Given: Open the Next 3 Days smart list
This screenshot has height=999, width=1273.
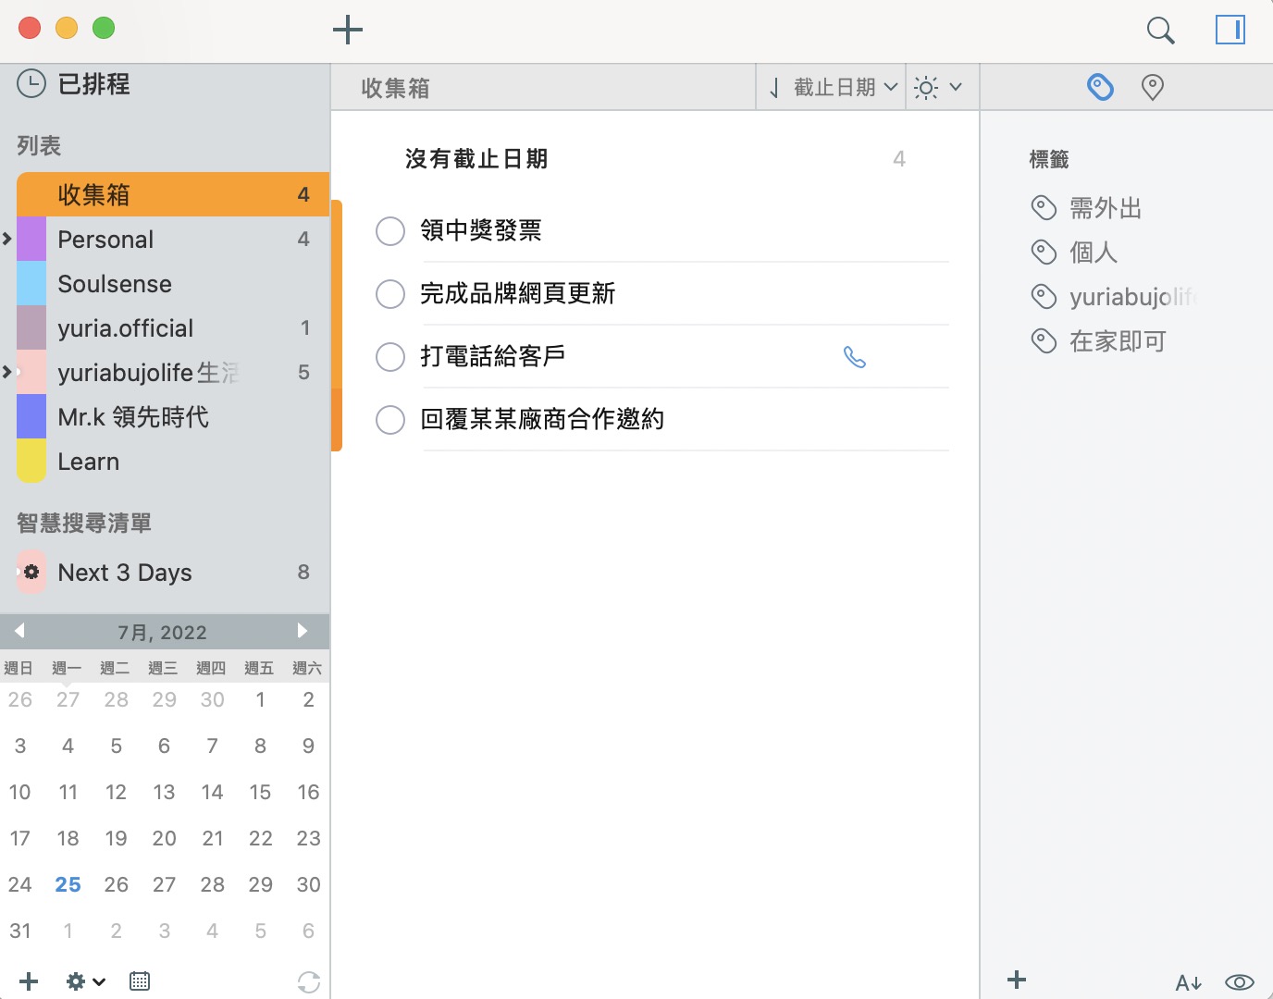Looking at the screenshot, I should pyautogui.click(x=173, y=573).
